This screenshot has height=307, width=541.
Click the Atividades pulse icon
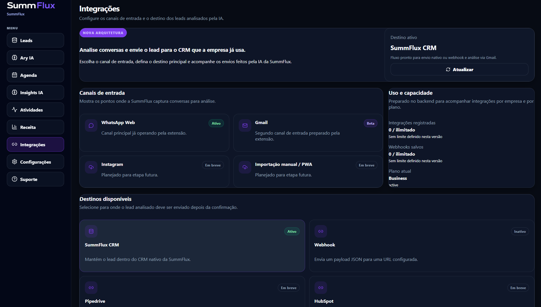[15, 110]
